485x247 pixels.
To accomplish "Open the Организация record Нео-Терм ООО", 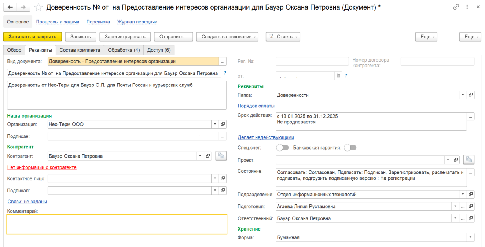I will pyautogui.click(x=223, y=124).
